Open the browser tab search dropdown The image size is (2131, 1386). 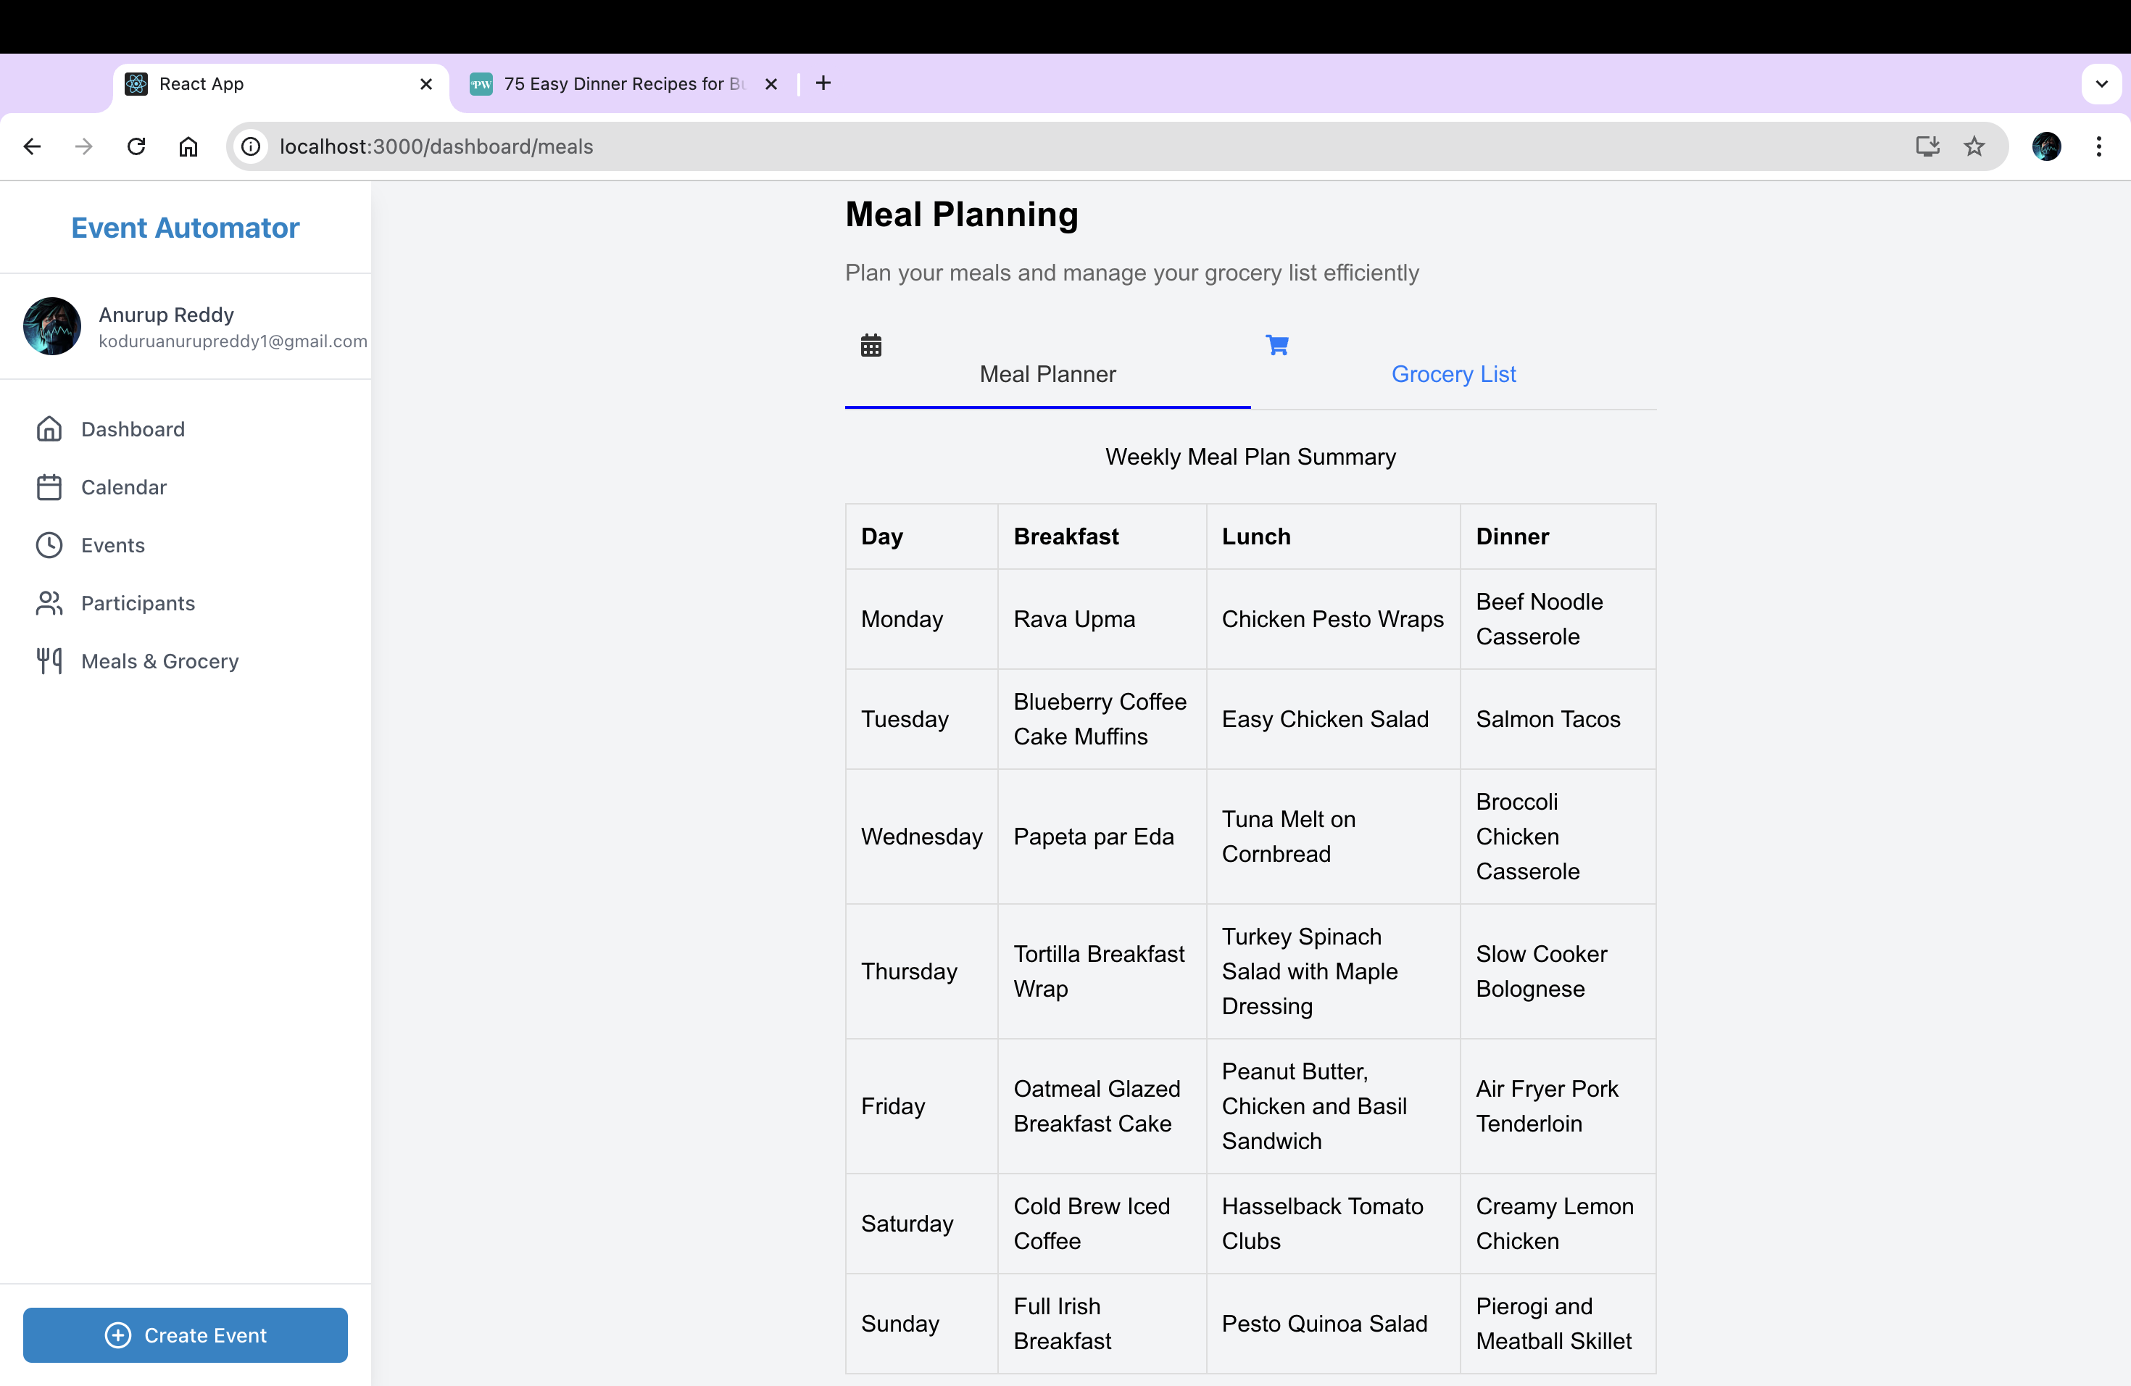point(2101,84)
